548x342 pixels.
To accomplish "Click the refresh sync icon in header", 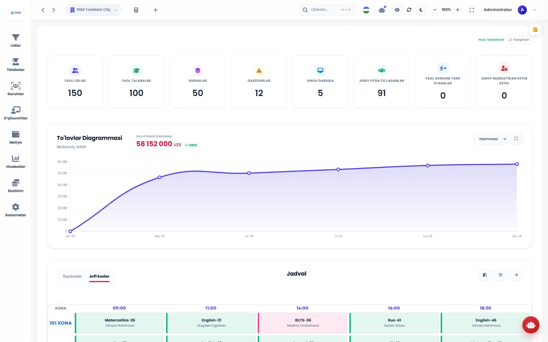I will 409,10.
